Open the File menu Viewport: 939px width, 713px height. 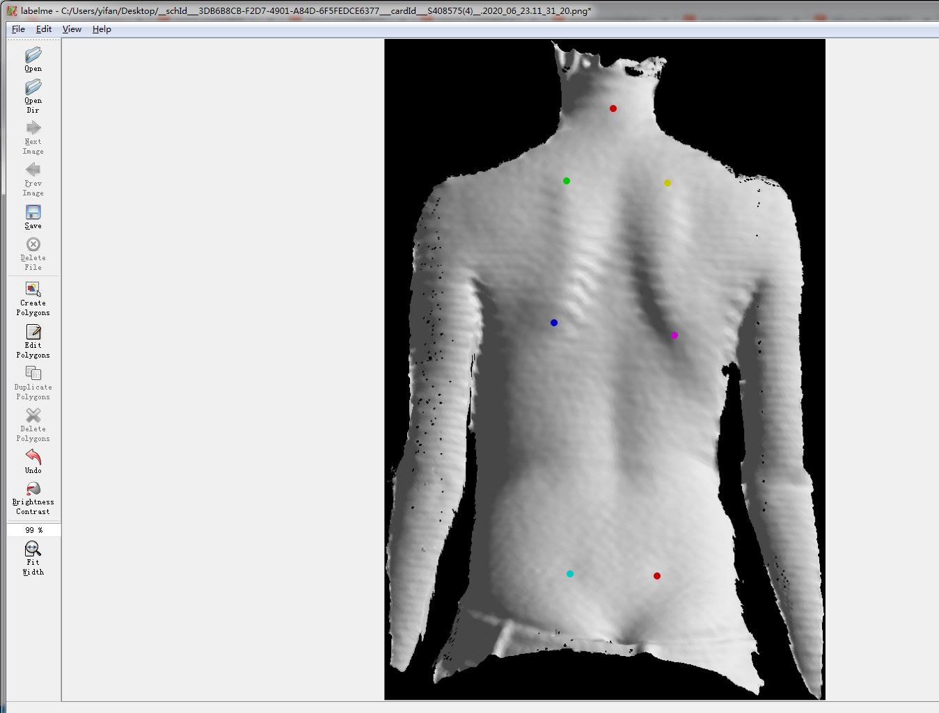(17, 29)
